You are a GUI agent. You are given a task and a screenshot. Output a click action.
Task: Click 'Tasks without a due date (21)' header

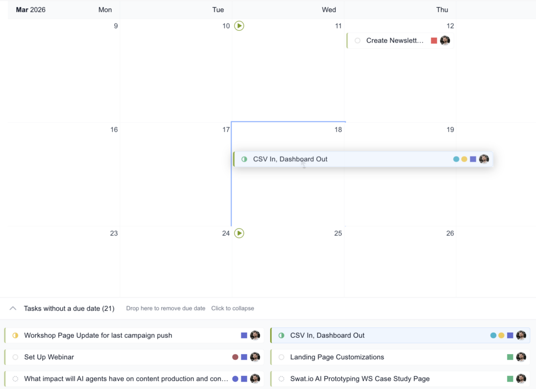pyautogui.click(x=69, y=309)
